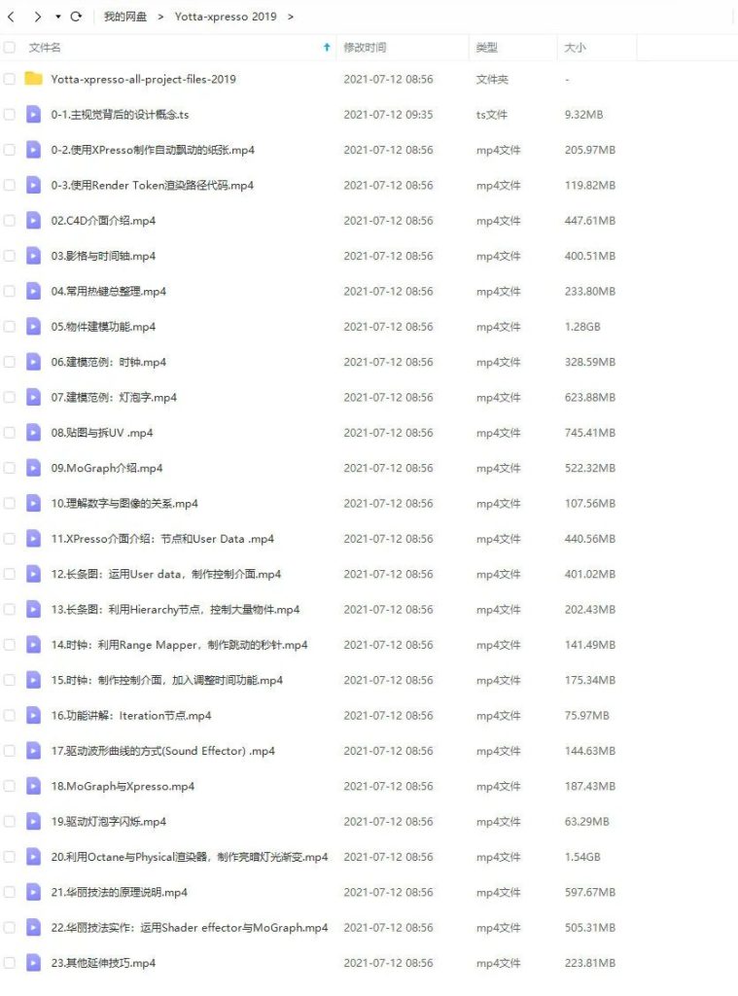
Task: Select checkbox for 16.功能讲解：Iteration节点.mp4
Action: (10, 715)
